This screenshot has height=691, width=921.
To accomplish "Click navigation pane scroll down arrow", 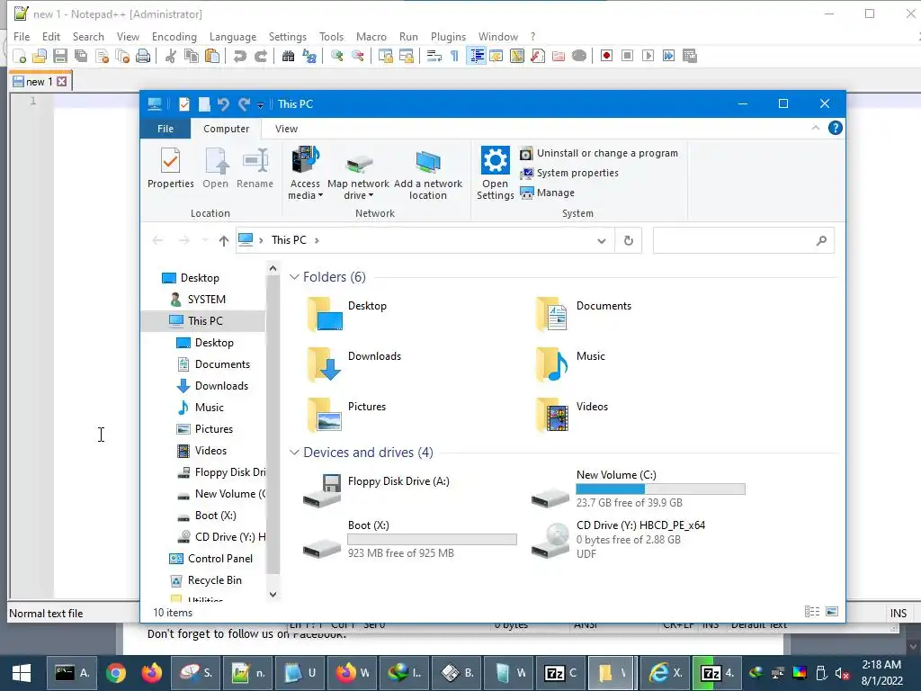I will pos(273,594).
